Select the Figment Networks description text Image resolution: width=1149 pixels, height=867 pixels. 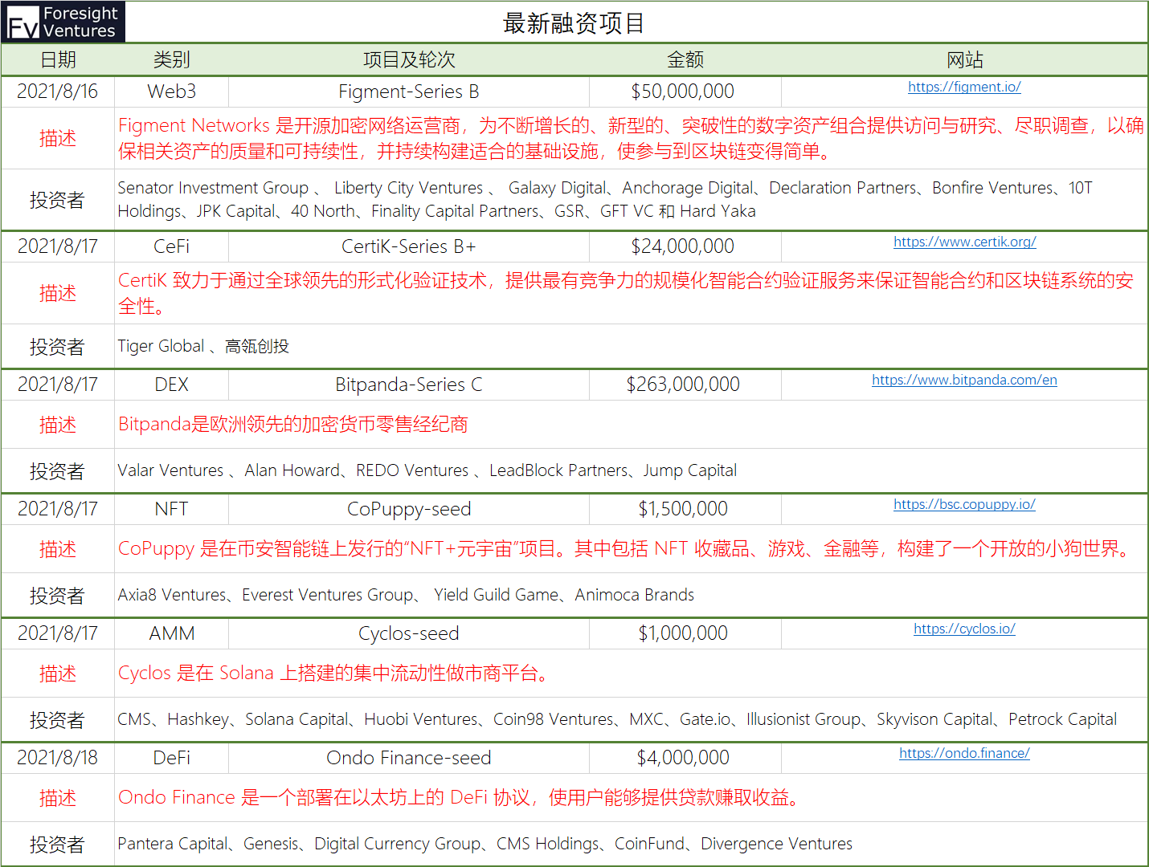pyautogui.click(x=631, y=138)
